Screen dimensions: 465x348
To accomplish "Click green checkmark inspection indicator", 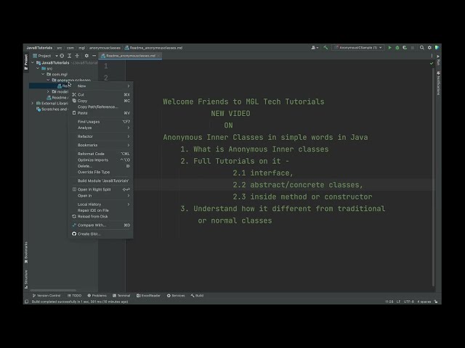I will [x=431, y=63].
